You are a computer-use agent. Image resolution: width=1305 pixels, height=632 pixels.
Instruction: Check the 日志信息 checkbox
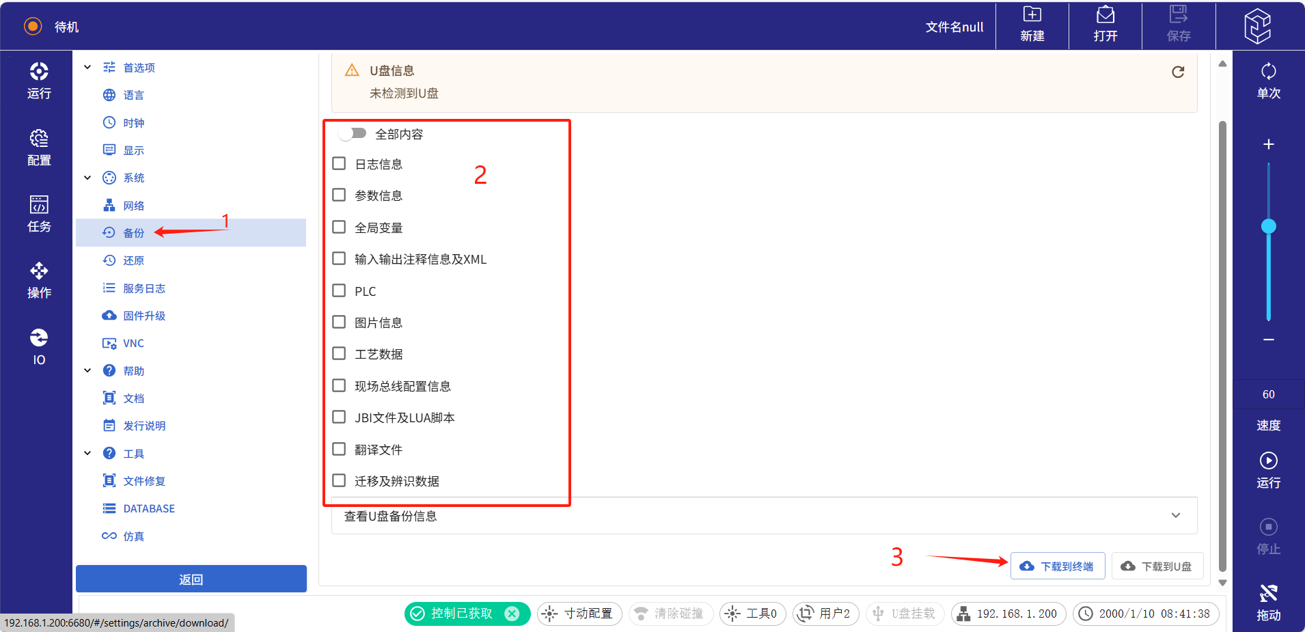339,164
